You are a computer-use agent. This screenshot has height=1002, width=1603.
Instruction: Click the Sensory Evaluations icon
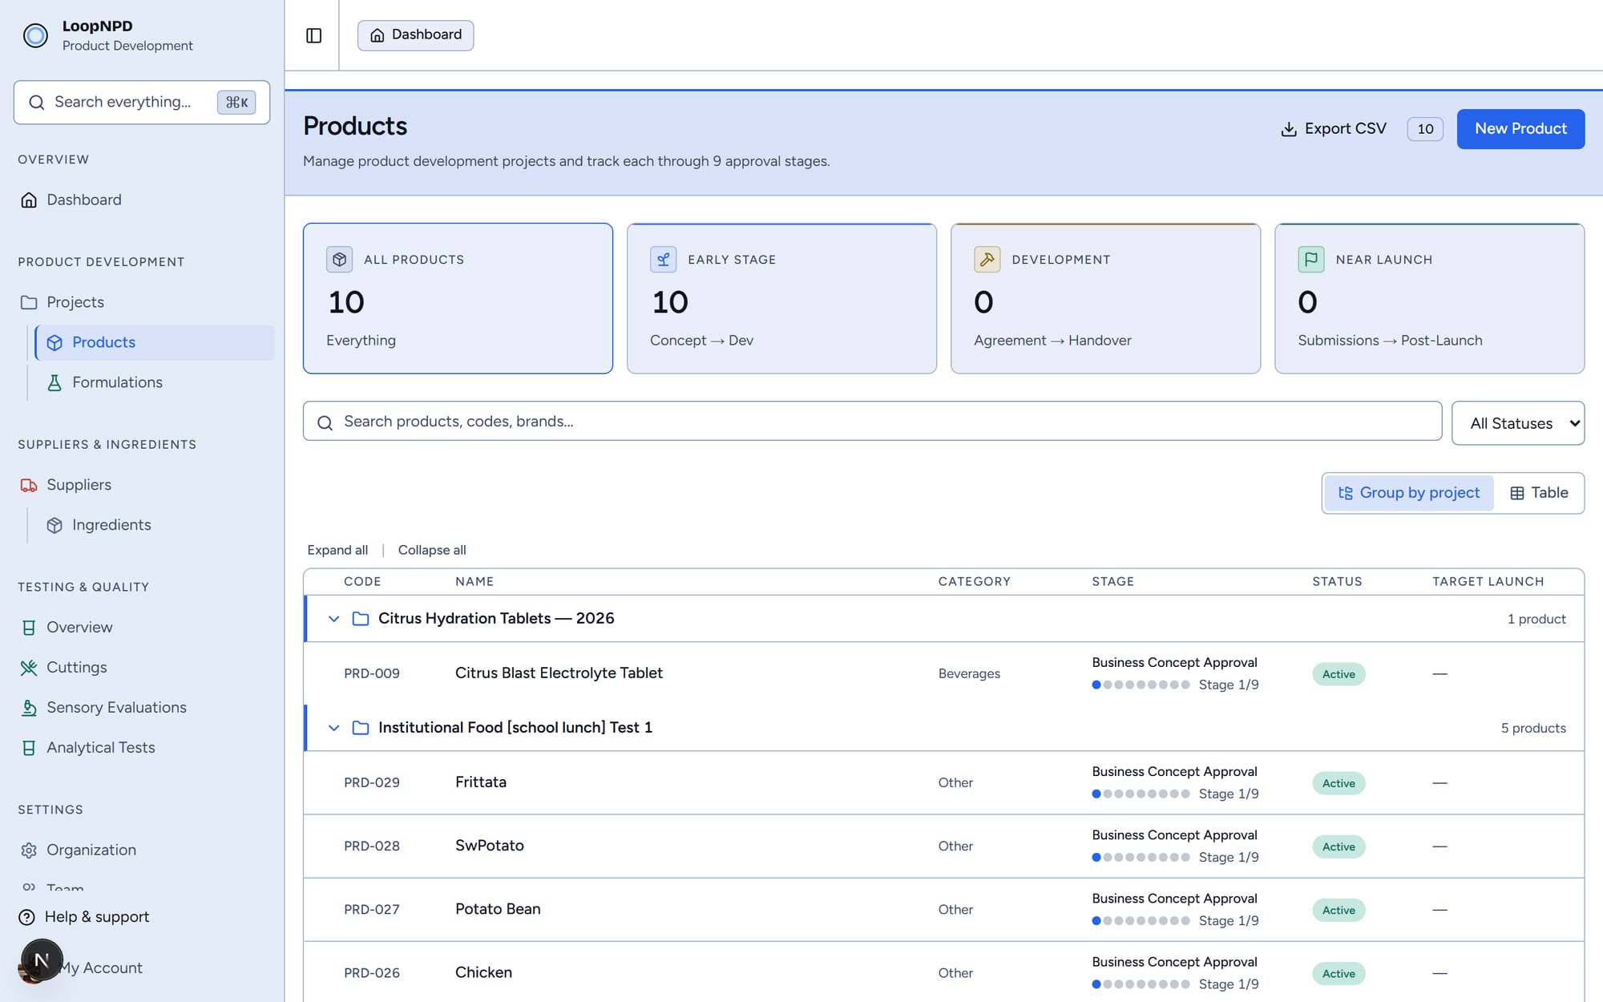[29, 708]
